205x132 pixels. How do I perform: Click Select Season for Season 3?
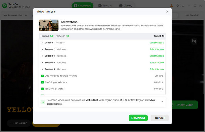pos(157,56)
